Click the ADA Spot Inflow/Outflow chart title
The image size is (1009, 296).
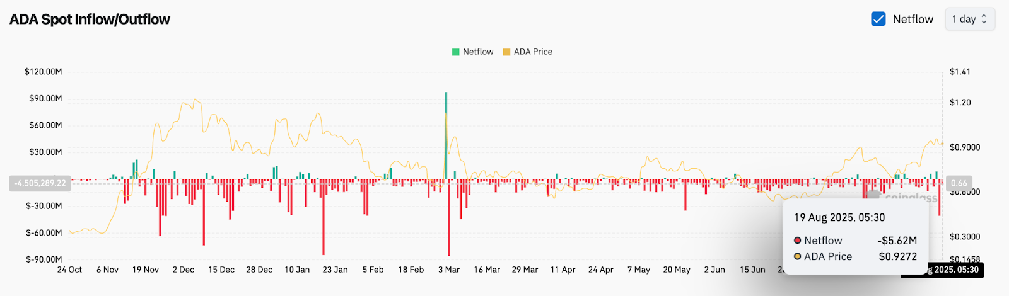(x=90, y=20)
